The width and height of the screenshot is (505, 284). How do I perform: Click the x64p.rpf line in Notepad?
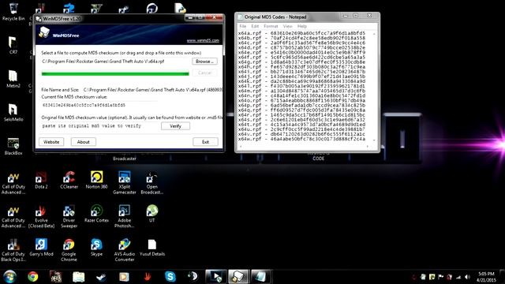301,105
